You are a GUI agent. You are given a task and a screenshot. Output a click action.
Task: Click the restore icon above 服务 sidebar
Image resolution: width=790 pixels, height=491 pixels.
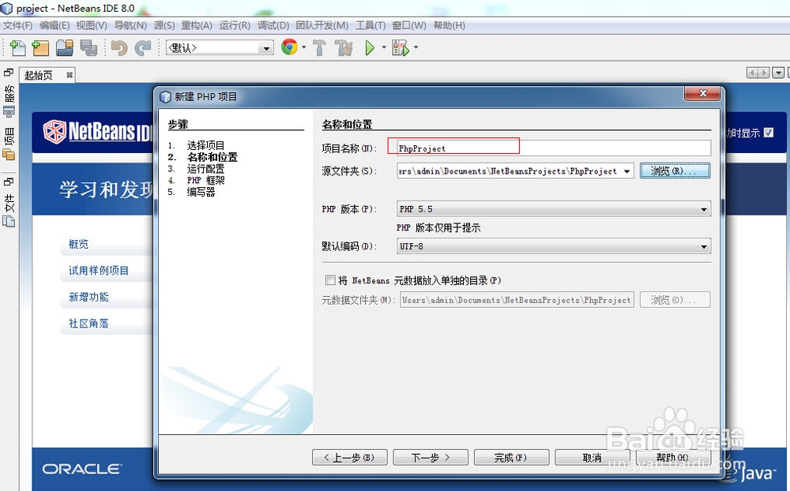8,73
